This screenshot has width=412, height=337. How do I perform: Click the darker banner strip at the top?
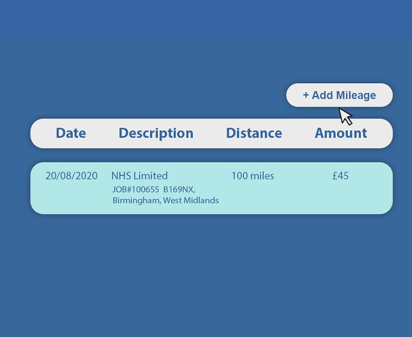[206, 19]
